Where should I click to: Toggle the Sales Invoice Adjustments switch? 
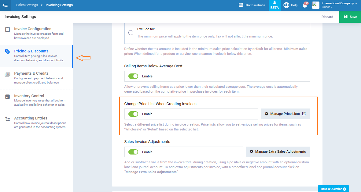pos(133,152)
